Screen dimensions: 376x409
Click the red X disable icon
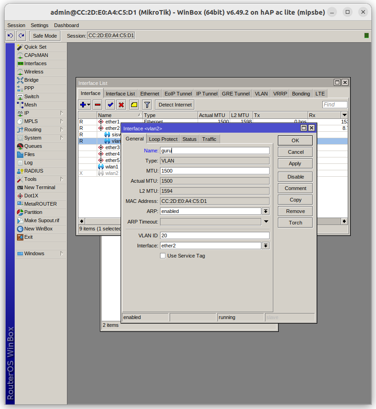(121, 105)
